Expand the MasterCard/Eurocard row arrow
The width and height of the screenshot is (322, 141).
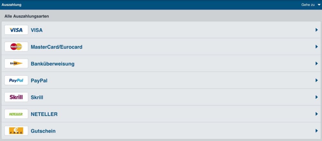pos(317,47)
